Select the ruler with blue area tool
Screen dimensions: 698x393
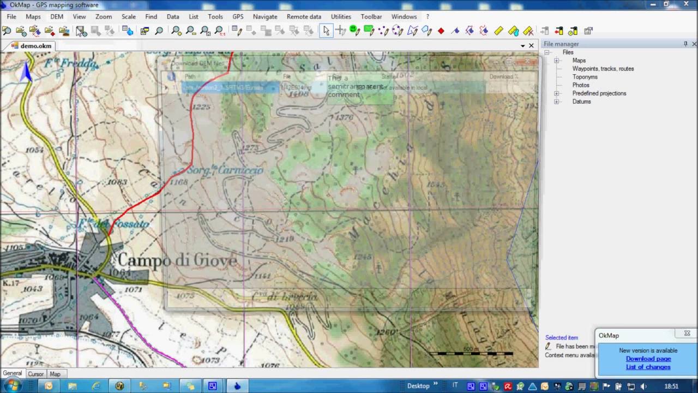(513, 31)
